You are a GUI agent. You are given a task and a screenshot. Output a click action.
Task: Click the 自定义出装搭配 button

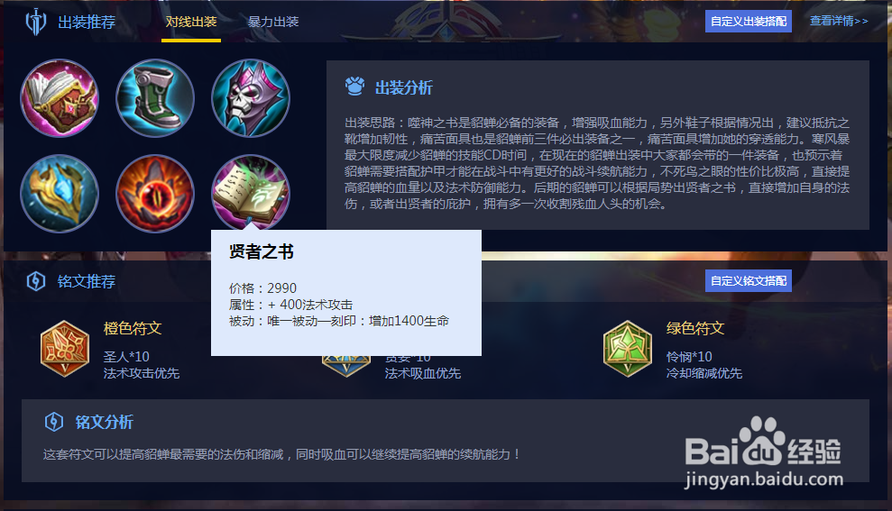coord(749,22)
